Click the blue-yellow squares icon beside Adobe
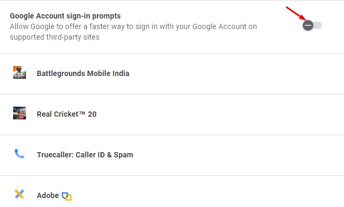 click(x=67, y=196)
